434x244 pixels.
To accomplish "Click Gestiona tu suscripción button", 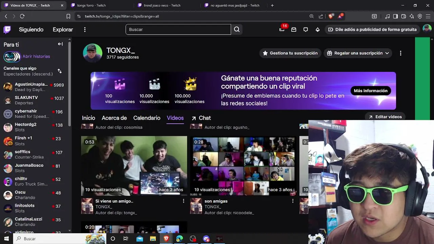I will (290, 53).
